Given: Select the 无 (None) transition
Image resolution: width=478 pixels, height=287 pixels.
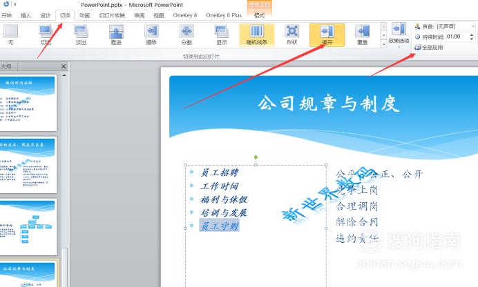Looking at the screenshot, I should pos(10,35).
